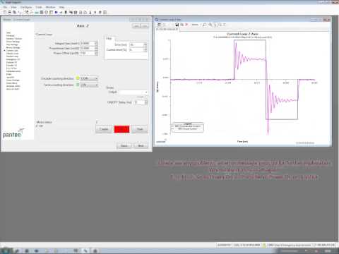
Task: Click the legend box in the graph
Action: coord(187,127)
